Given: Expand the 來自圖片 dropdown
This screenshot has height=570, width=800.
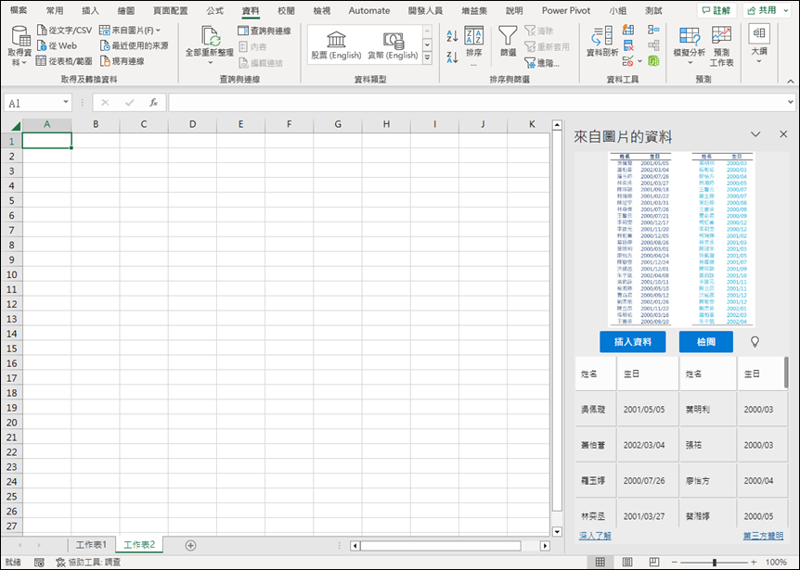Looking at the screenshot, I should click(158, 31).
